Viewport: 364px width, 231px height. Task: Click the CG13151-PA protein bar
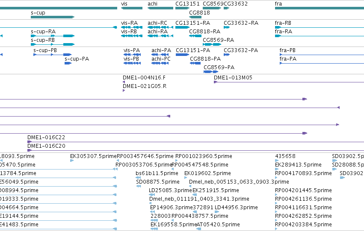point(182,55)
